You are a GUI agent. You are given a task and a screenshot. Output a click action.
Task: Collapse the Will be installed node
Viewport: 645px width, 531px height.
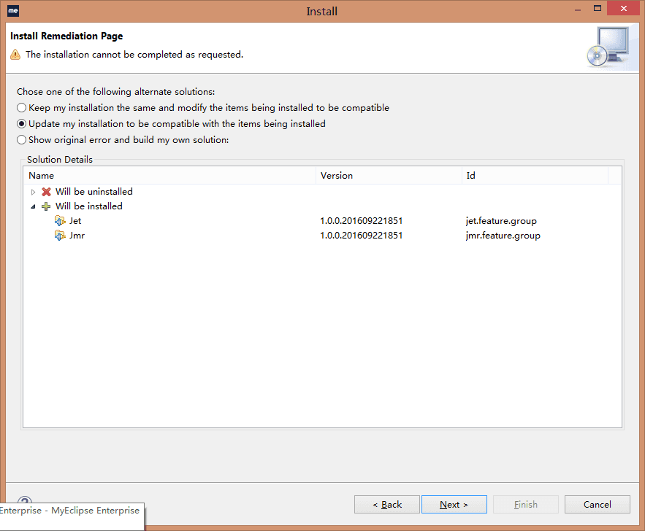point(33,206)
